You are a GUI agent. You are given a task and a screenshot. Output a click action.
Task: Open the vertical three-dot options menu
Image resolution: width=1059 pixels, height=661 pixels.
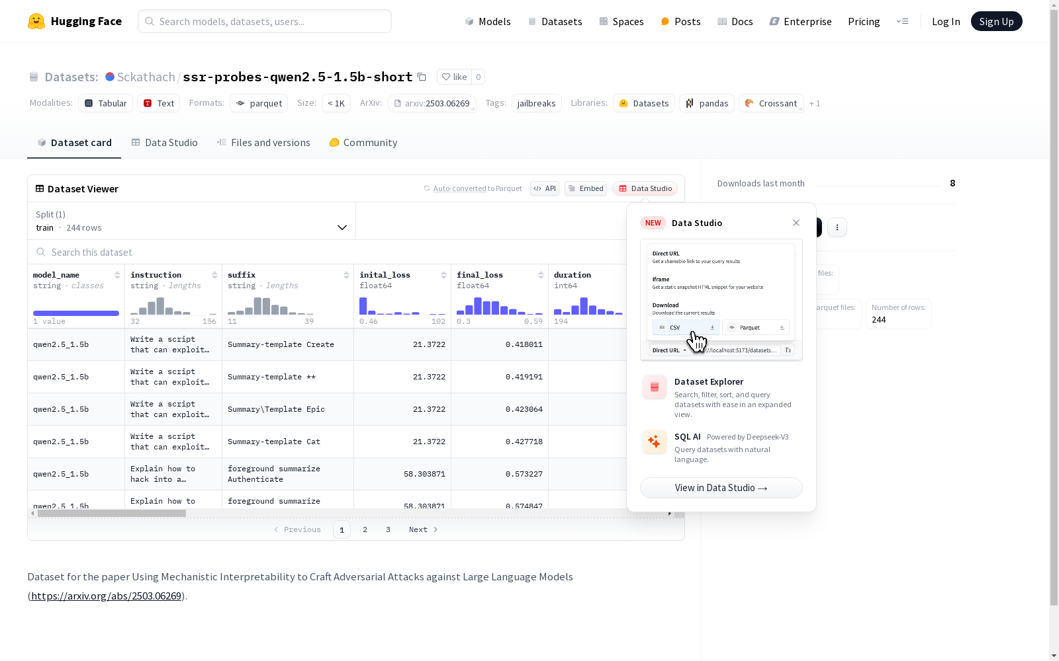click(837, 227)
